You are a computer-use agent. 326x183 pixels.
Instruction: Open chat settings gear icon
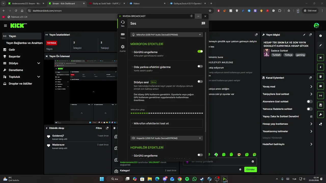pyautogui.click(x=240, y=170)
